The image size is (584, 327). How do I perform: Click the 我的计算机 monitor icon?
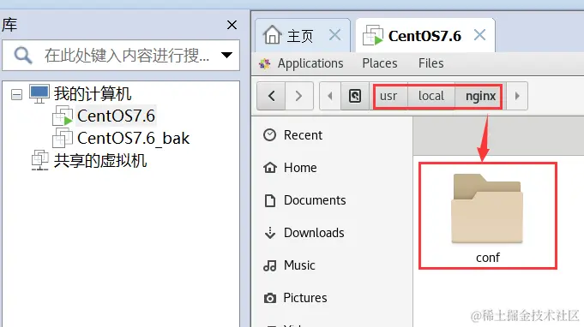pos(39,93)
